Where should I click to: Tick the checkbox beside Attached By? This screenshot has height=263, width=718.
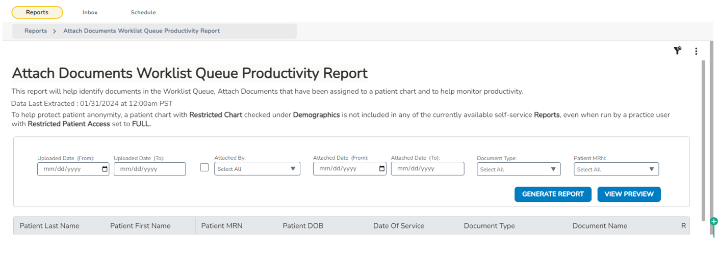pyautogui.click(x=204, y=167)
